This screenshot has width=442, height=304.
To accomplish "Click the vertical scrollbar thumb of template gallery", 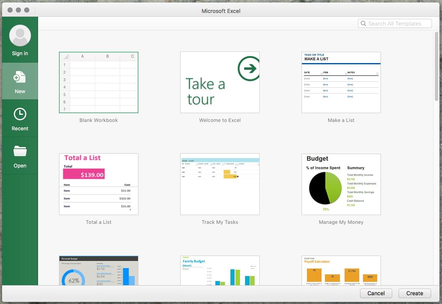I will coord(437,66).
